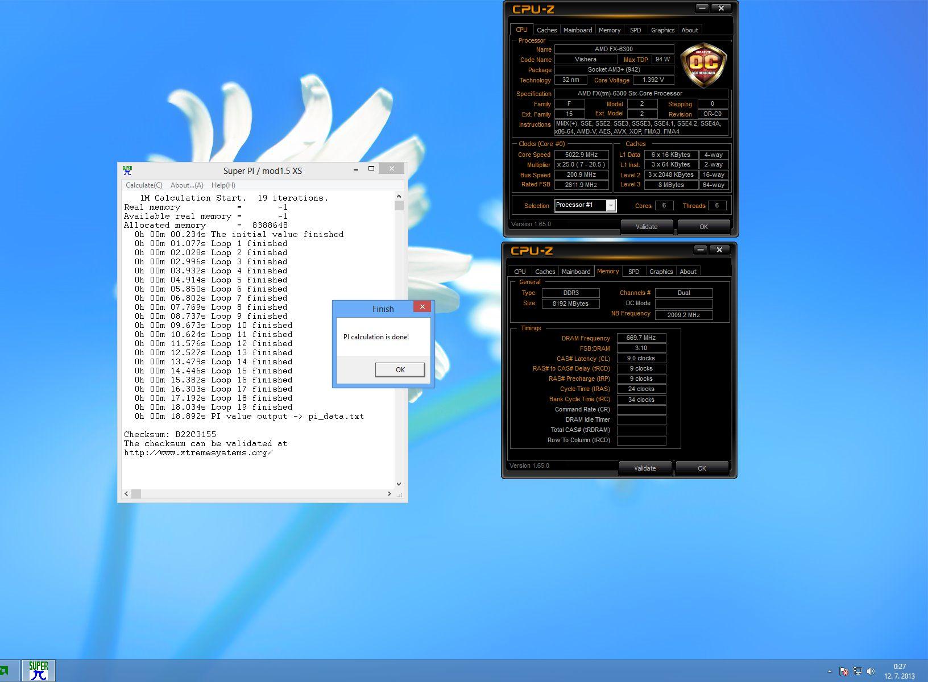Click the Core Voltage value 1.392 V

click(653, 80)
